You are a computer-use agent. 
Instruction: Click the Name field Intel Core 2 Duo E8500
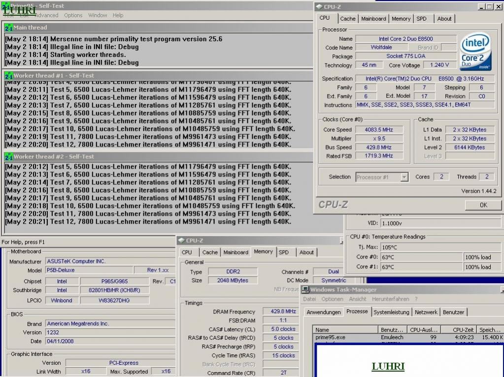tap(405, 39)
